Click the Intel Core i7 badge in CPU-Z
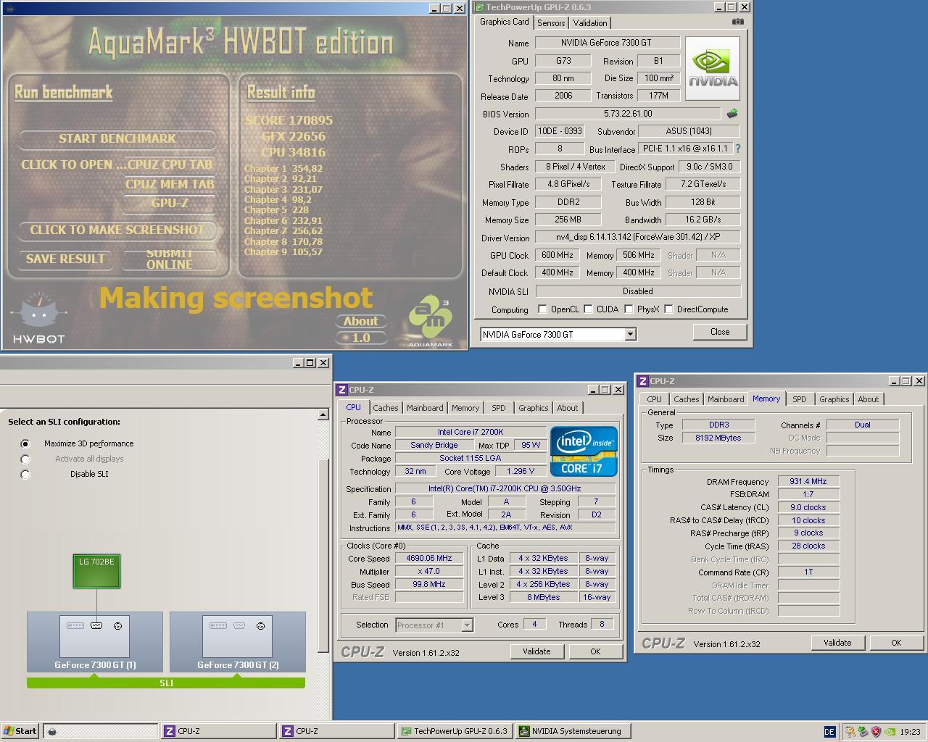928x742 pixels. 584,451
